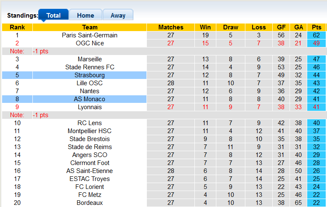This screenshot has width=327, height=207.
Task: Click the Matches column header
Action: click(x=171, y=27)
